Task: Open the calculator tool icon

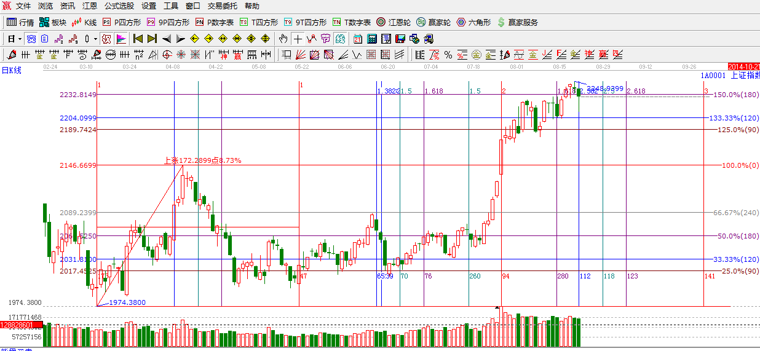Action: [371, 39]
